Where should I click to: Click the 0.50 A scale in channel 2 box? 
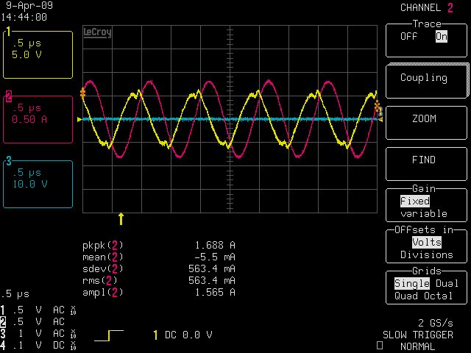(29, 119)
